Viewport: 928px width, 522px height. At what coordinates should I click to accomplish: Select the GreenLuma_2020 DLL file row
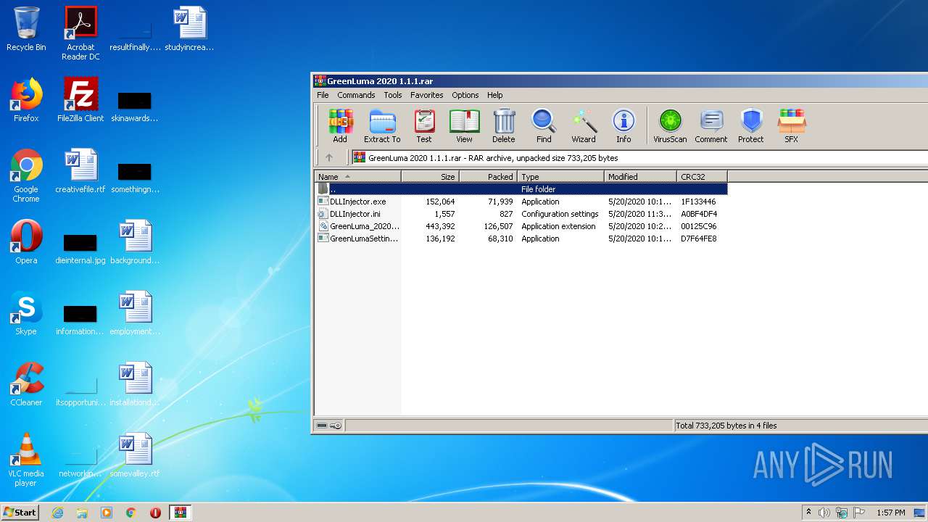tap(521, 226)
